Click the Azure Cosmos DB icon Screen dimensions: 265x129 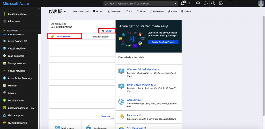click(5, 41)
